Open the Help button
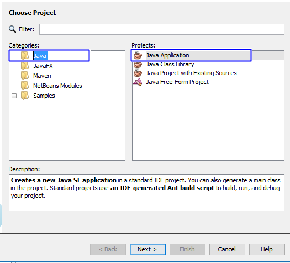 267,249
